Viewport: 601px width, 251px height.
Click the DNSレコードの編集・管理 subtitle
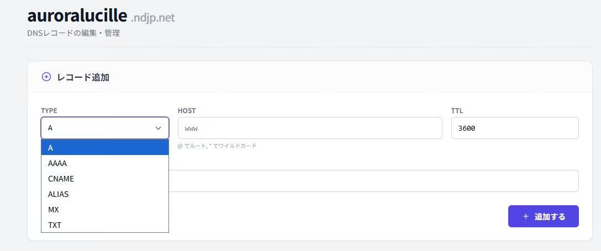click(x=73, y=33)
